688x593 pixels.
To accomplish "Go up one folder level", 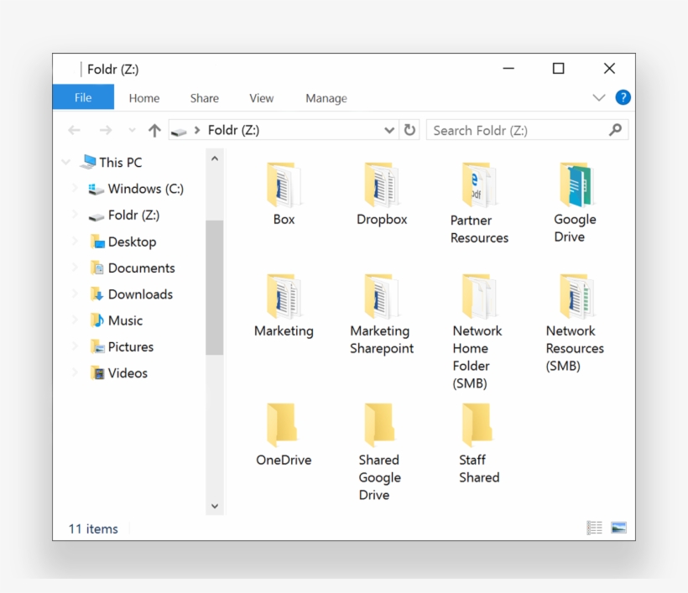I will click(154, 130).
